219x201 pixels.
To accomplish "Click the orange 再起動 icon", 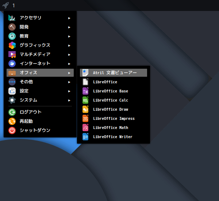I will tap(12, 121).
